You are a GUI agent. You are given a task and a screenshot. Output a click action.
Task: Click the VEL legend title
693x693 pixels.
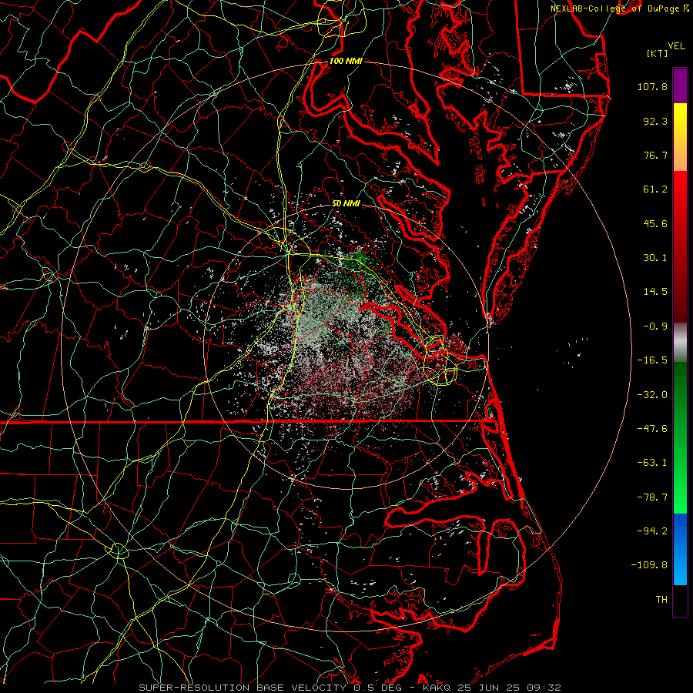(676, 46)
